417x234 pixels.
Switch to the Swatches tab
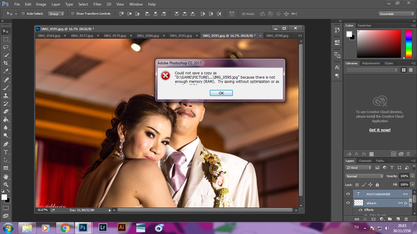pos(364,26)
